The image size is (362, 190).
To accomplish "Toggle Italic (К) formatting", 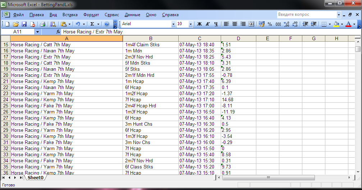I will (207, 24).
